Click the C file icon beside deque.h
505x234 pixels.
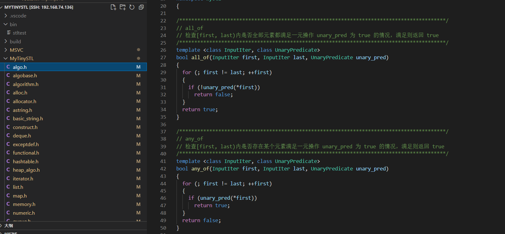click(8, 136)
